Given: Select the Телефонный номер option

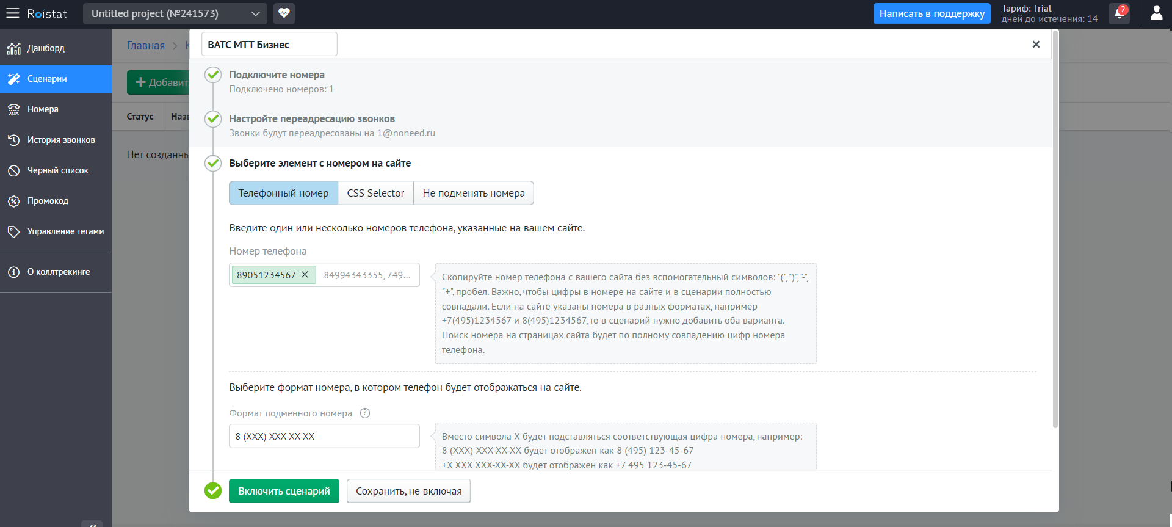Looking at the screenshot, I should (x=283, y=193).
